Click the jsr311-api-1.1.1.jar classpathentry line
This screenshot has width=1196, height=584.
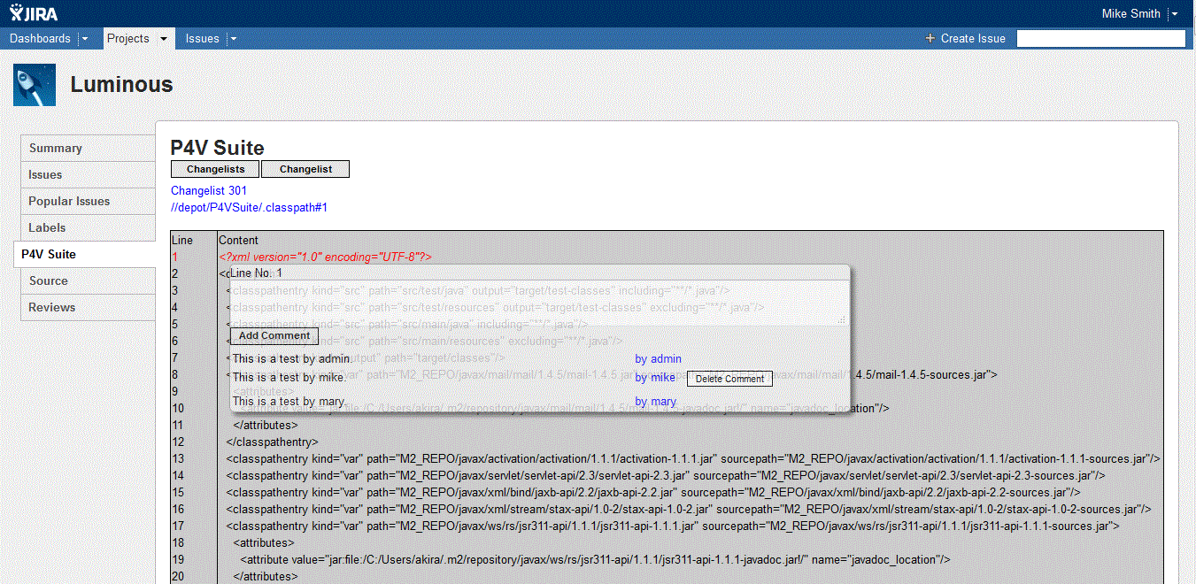click(x=673, y=526)
